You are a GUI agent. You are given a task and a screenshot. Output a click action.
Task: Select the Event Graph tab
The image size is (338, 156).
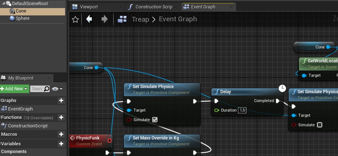(203, 7)
